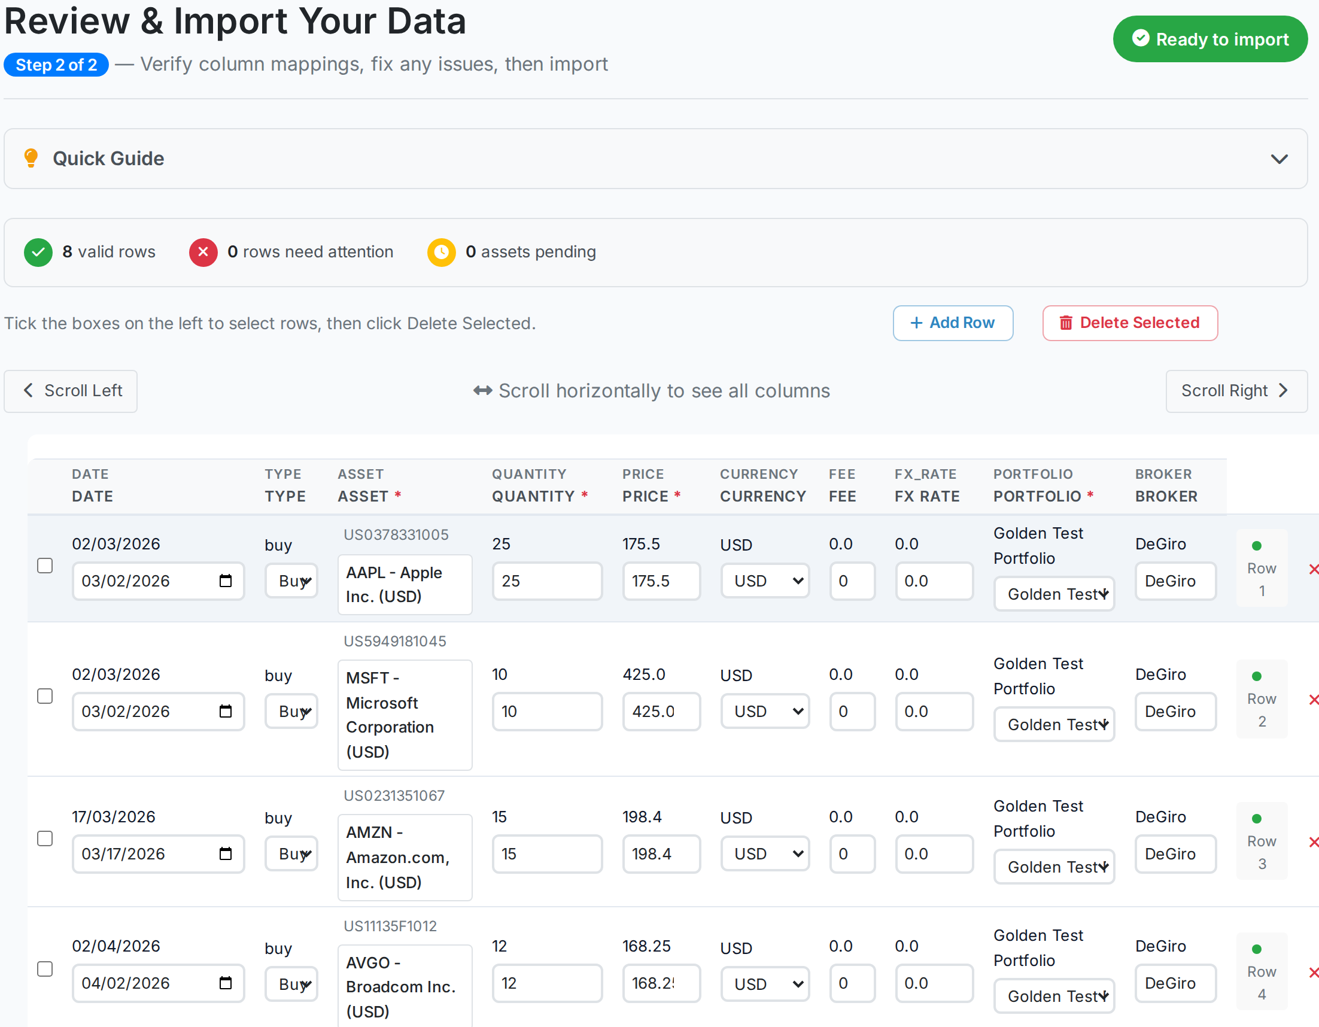Click the Quick Guide lightbulb icon
Image resolution: width=1319 pixels, height=1027 pixels.
31,158
